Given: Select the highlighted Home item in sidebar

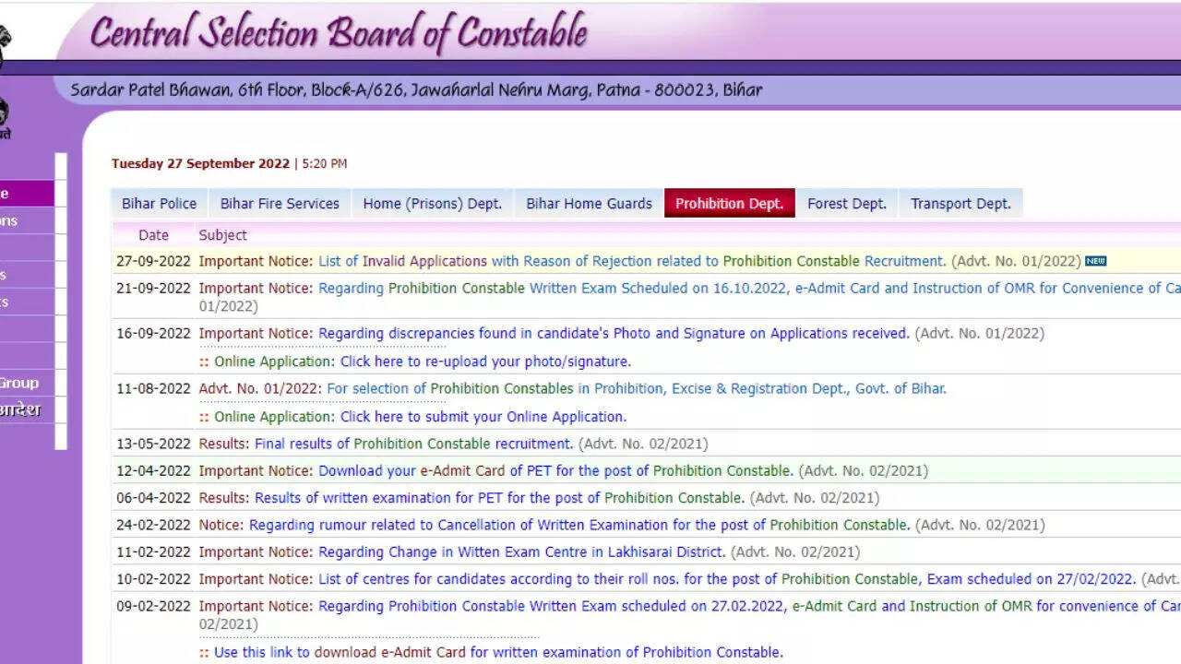Looking at the screenshot, I should tap(26, 194).
